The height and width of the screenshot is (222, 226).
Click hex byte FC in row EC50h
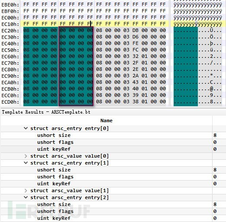click(x=136, y=50)
